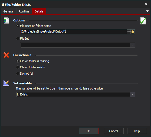
Task: Select the Do not fail option
Action: tap(25, 74)
